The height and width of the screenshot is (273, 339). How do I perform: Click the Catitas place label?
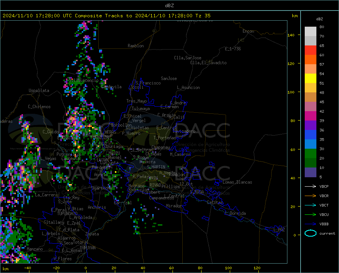215,202
